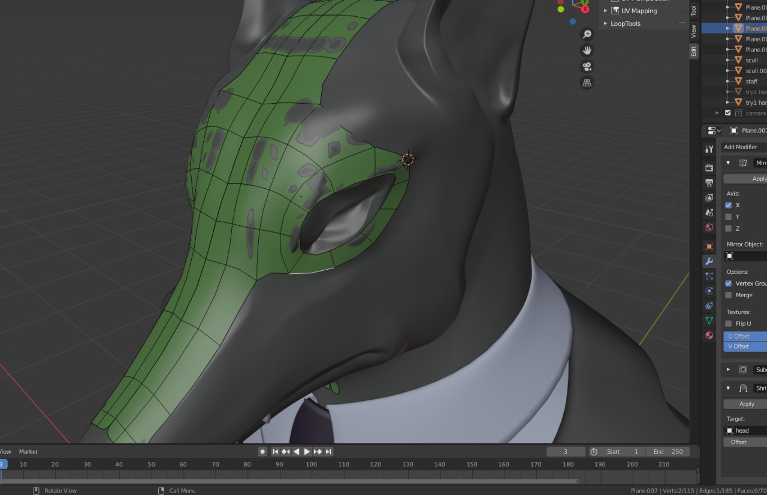Screen dimensions: 767x495
Task: Switch to the View sidebar tab
Action: coord(694,31)
